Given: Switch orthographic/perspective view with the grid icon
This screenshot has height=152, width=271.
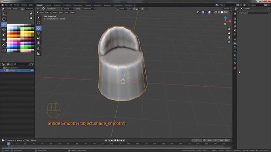Looking at the screenshot, I should pos(229,42).
